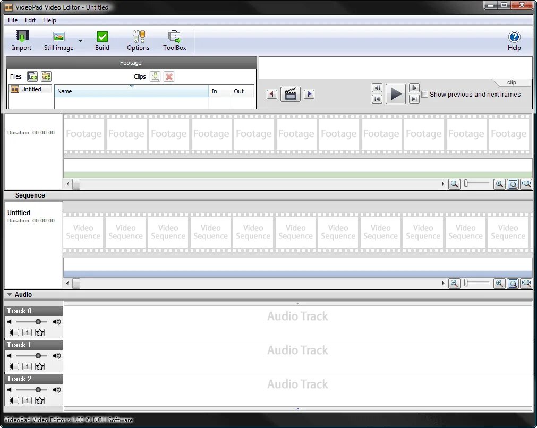This screenshot has height=428, width=537.
Task: Click Footage timeline scroll right arrow
Action: pos(443,184)
